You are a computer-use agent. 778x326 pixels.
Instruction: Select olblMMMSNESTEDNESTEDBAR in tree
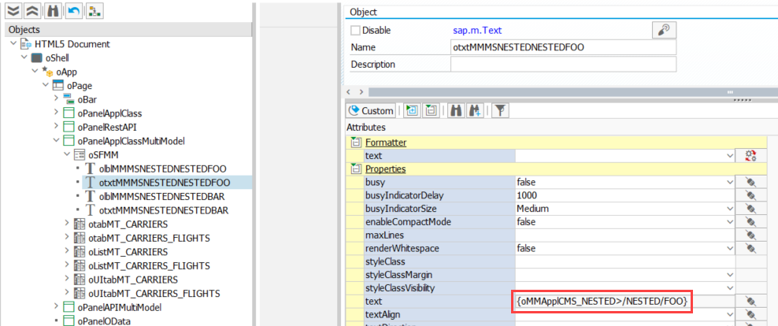pyautogui.click(x=162, y=196)
